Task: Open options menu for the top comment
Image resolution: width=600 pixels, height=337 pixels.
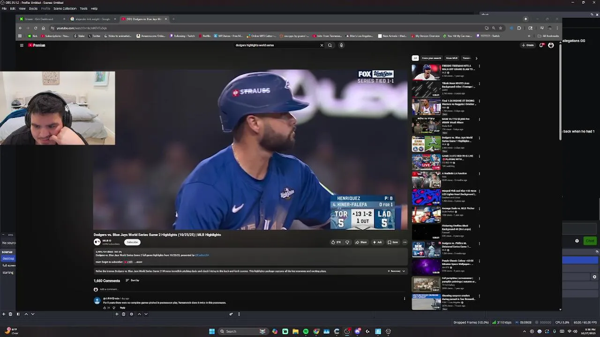Action: click(405, 299)
